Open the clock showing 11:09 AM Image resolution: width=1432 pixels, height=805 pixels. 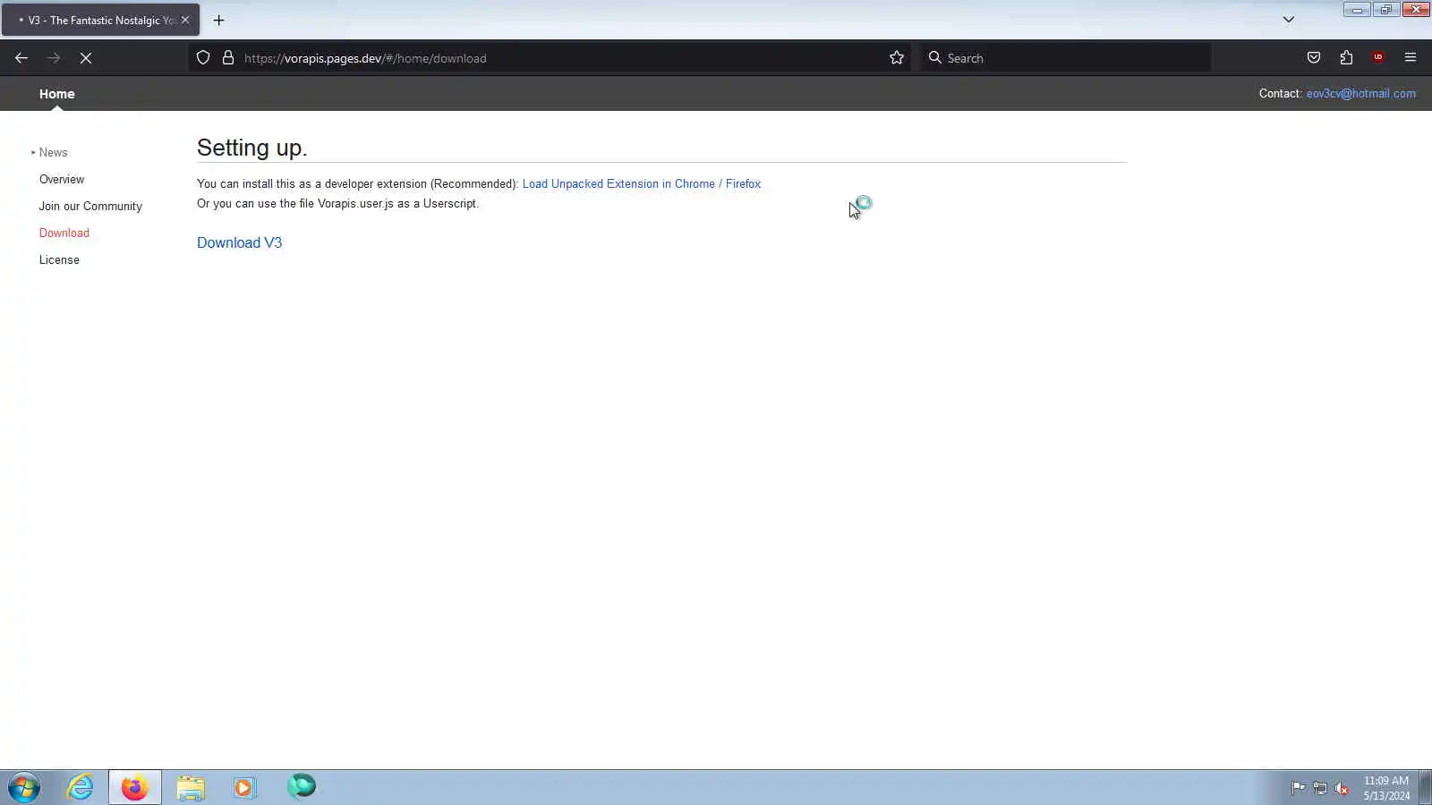point(1386,788)
